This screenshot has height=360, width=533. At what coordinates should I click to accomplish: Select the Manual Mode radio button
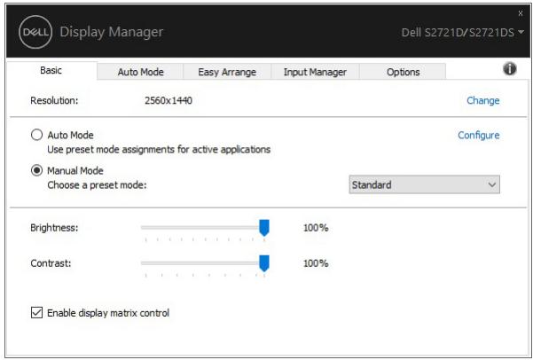pyautogui.click(x=36, y=170)
